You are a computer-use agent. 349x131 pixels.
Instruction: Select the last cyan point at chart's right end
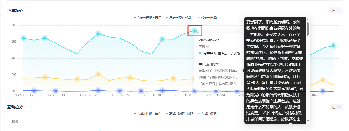click(x=333, y=46)
